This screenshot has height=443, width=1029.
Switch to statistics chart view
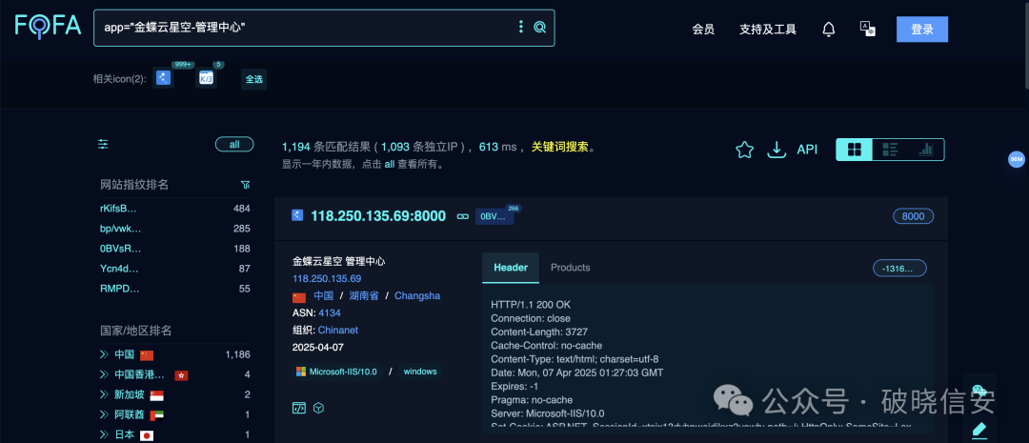926,150
